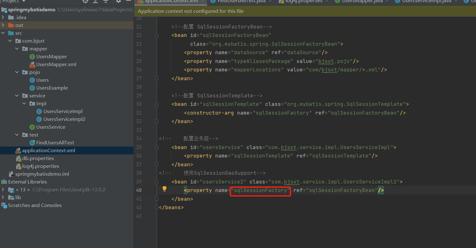The height and width of the screenshot is (248, 476).
Task: Collapse the service package
Action: coord(17,96)
